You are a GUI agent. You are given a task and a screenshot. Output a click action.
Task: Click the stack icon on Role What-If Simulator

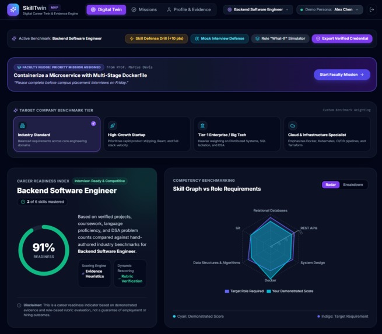click(x=257, y=38)
